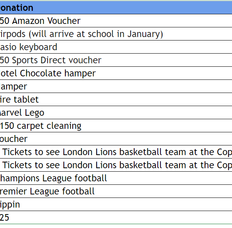Click the upper London Lions tickets cell
The image size is (232, 228).
pyautogui.click(x=116, y=152)
